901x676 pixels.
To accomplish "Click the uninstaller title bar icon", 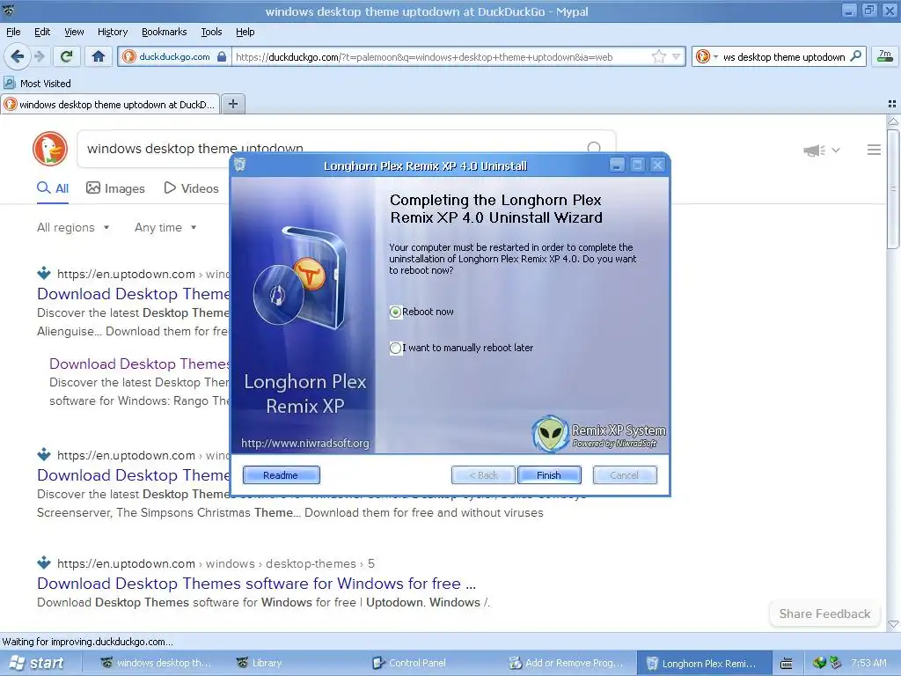I will coord(239,165).
